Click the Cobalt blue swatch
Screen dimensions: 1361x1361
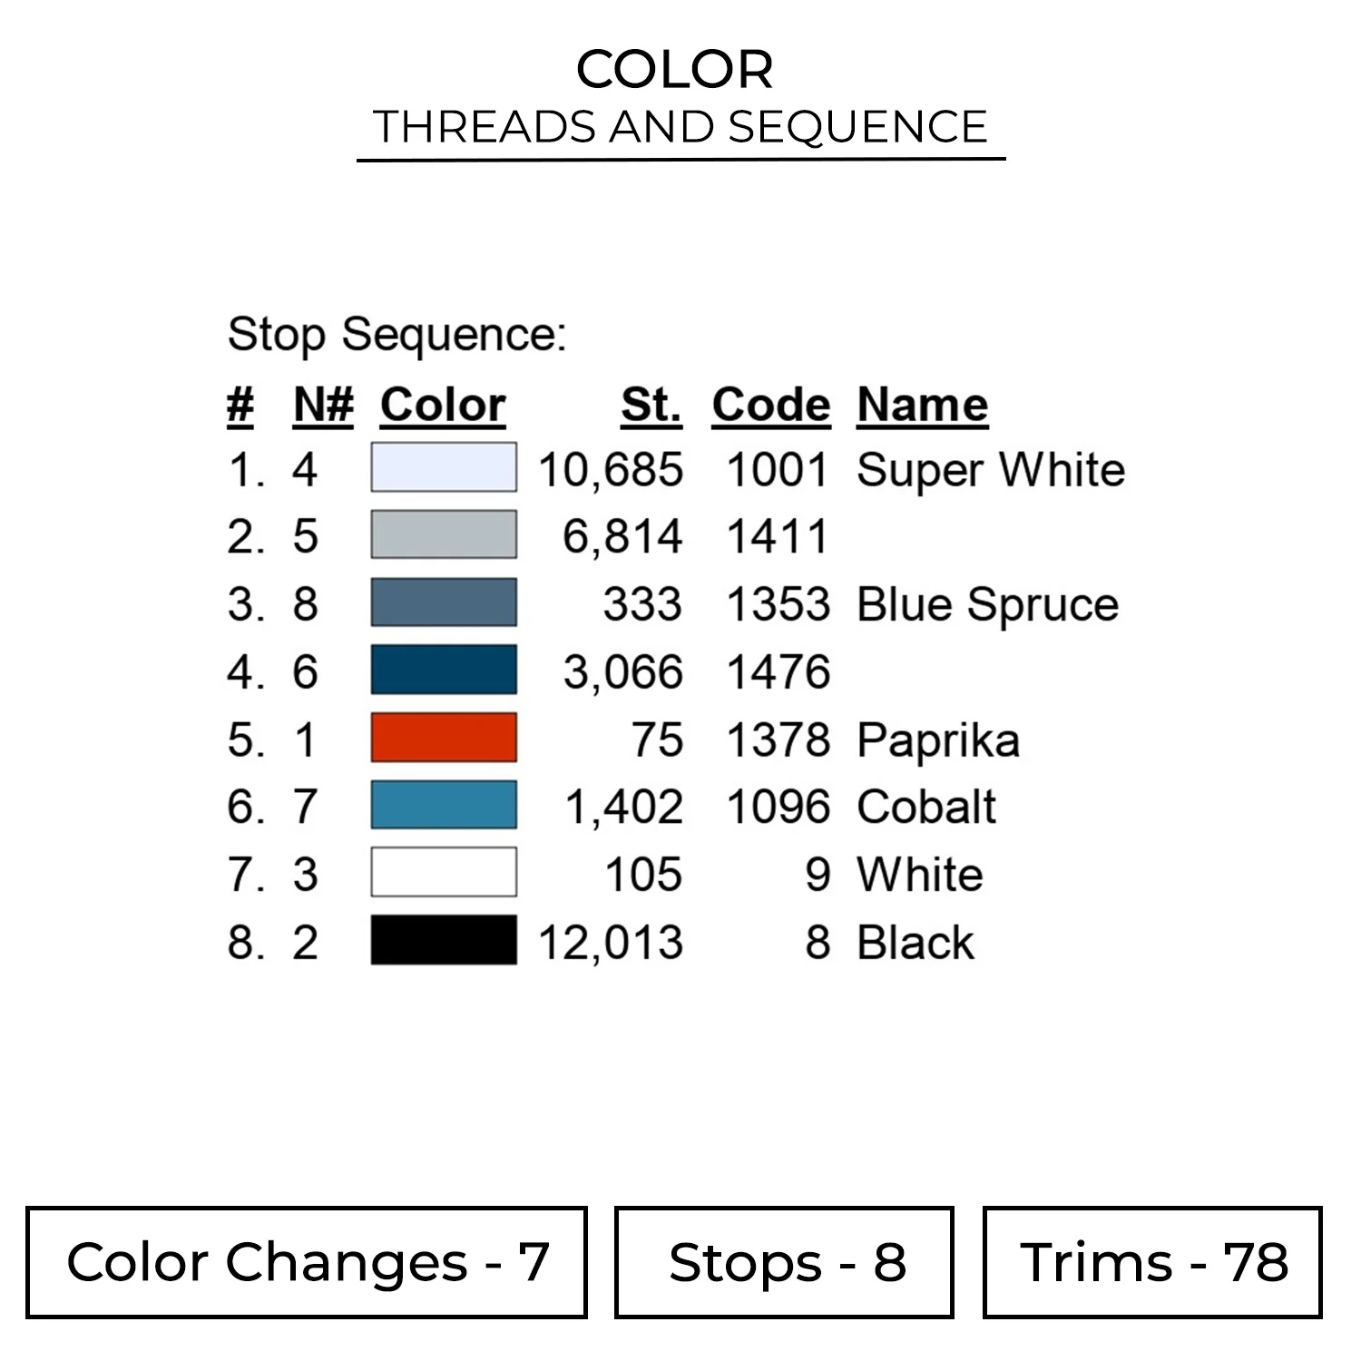click(x=444, y=805)
